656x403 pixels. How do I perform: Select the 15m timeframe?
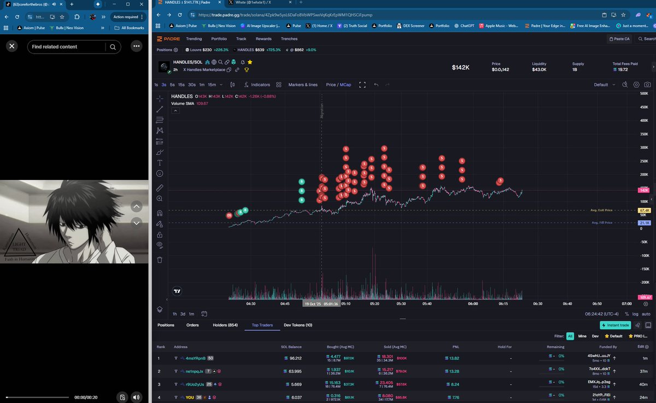212,85
